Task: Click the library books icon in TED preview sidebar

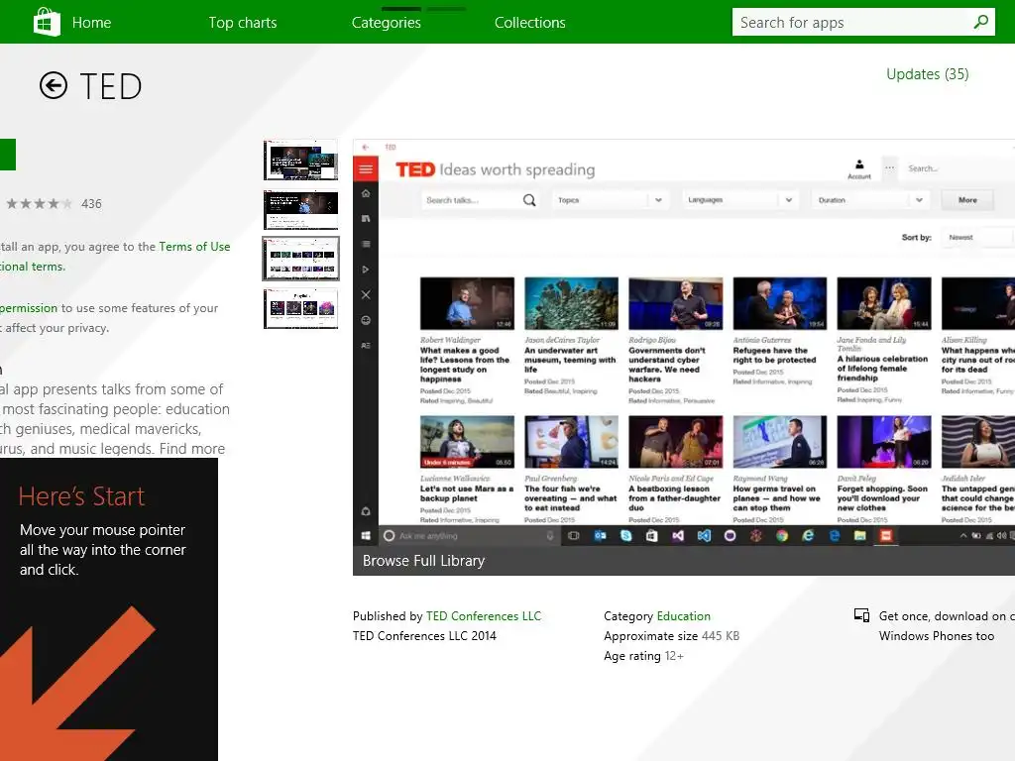Action: (x=366, y=219)
